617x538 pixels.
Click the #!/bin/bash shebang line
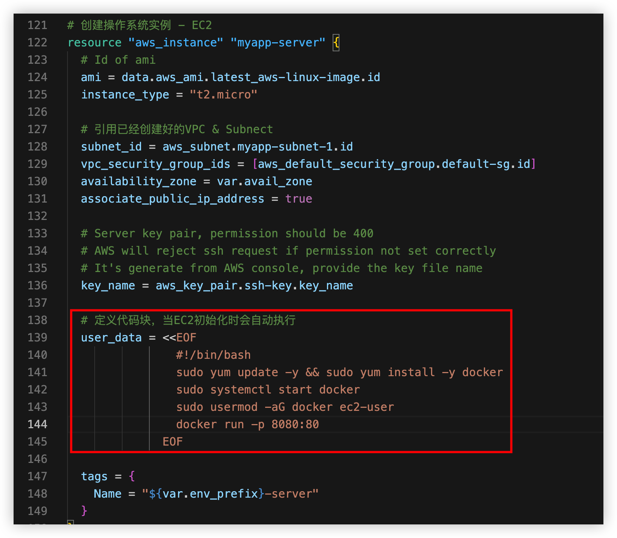click(213, 355)
